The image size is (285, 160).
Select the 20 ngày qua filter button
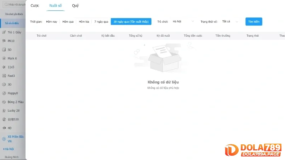(x=131, y=22)
